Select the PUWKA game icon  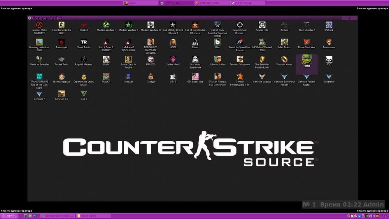point(106,77)
